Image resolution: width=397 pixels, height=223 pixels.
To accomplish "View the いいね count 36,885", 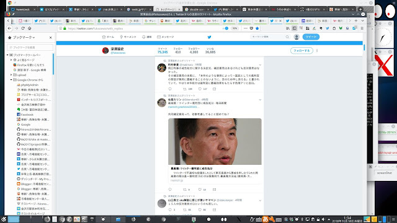I will pos(210,51).
